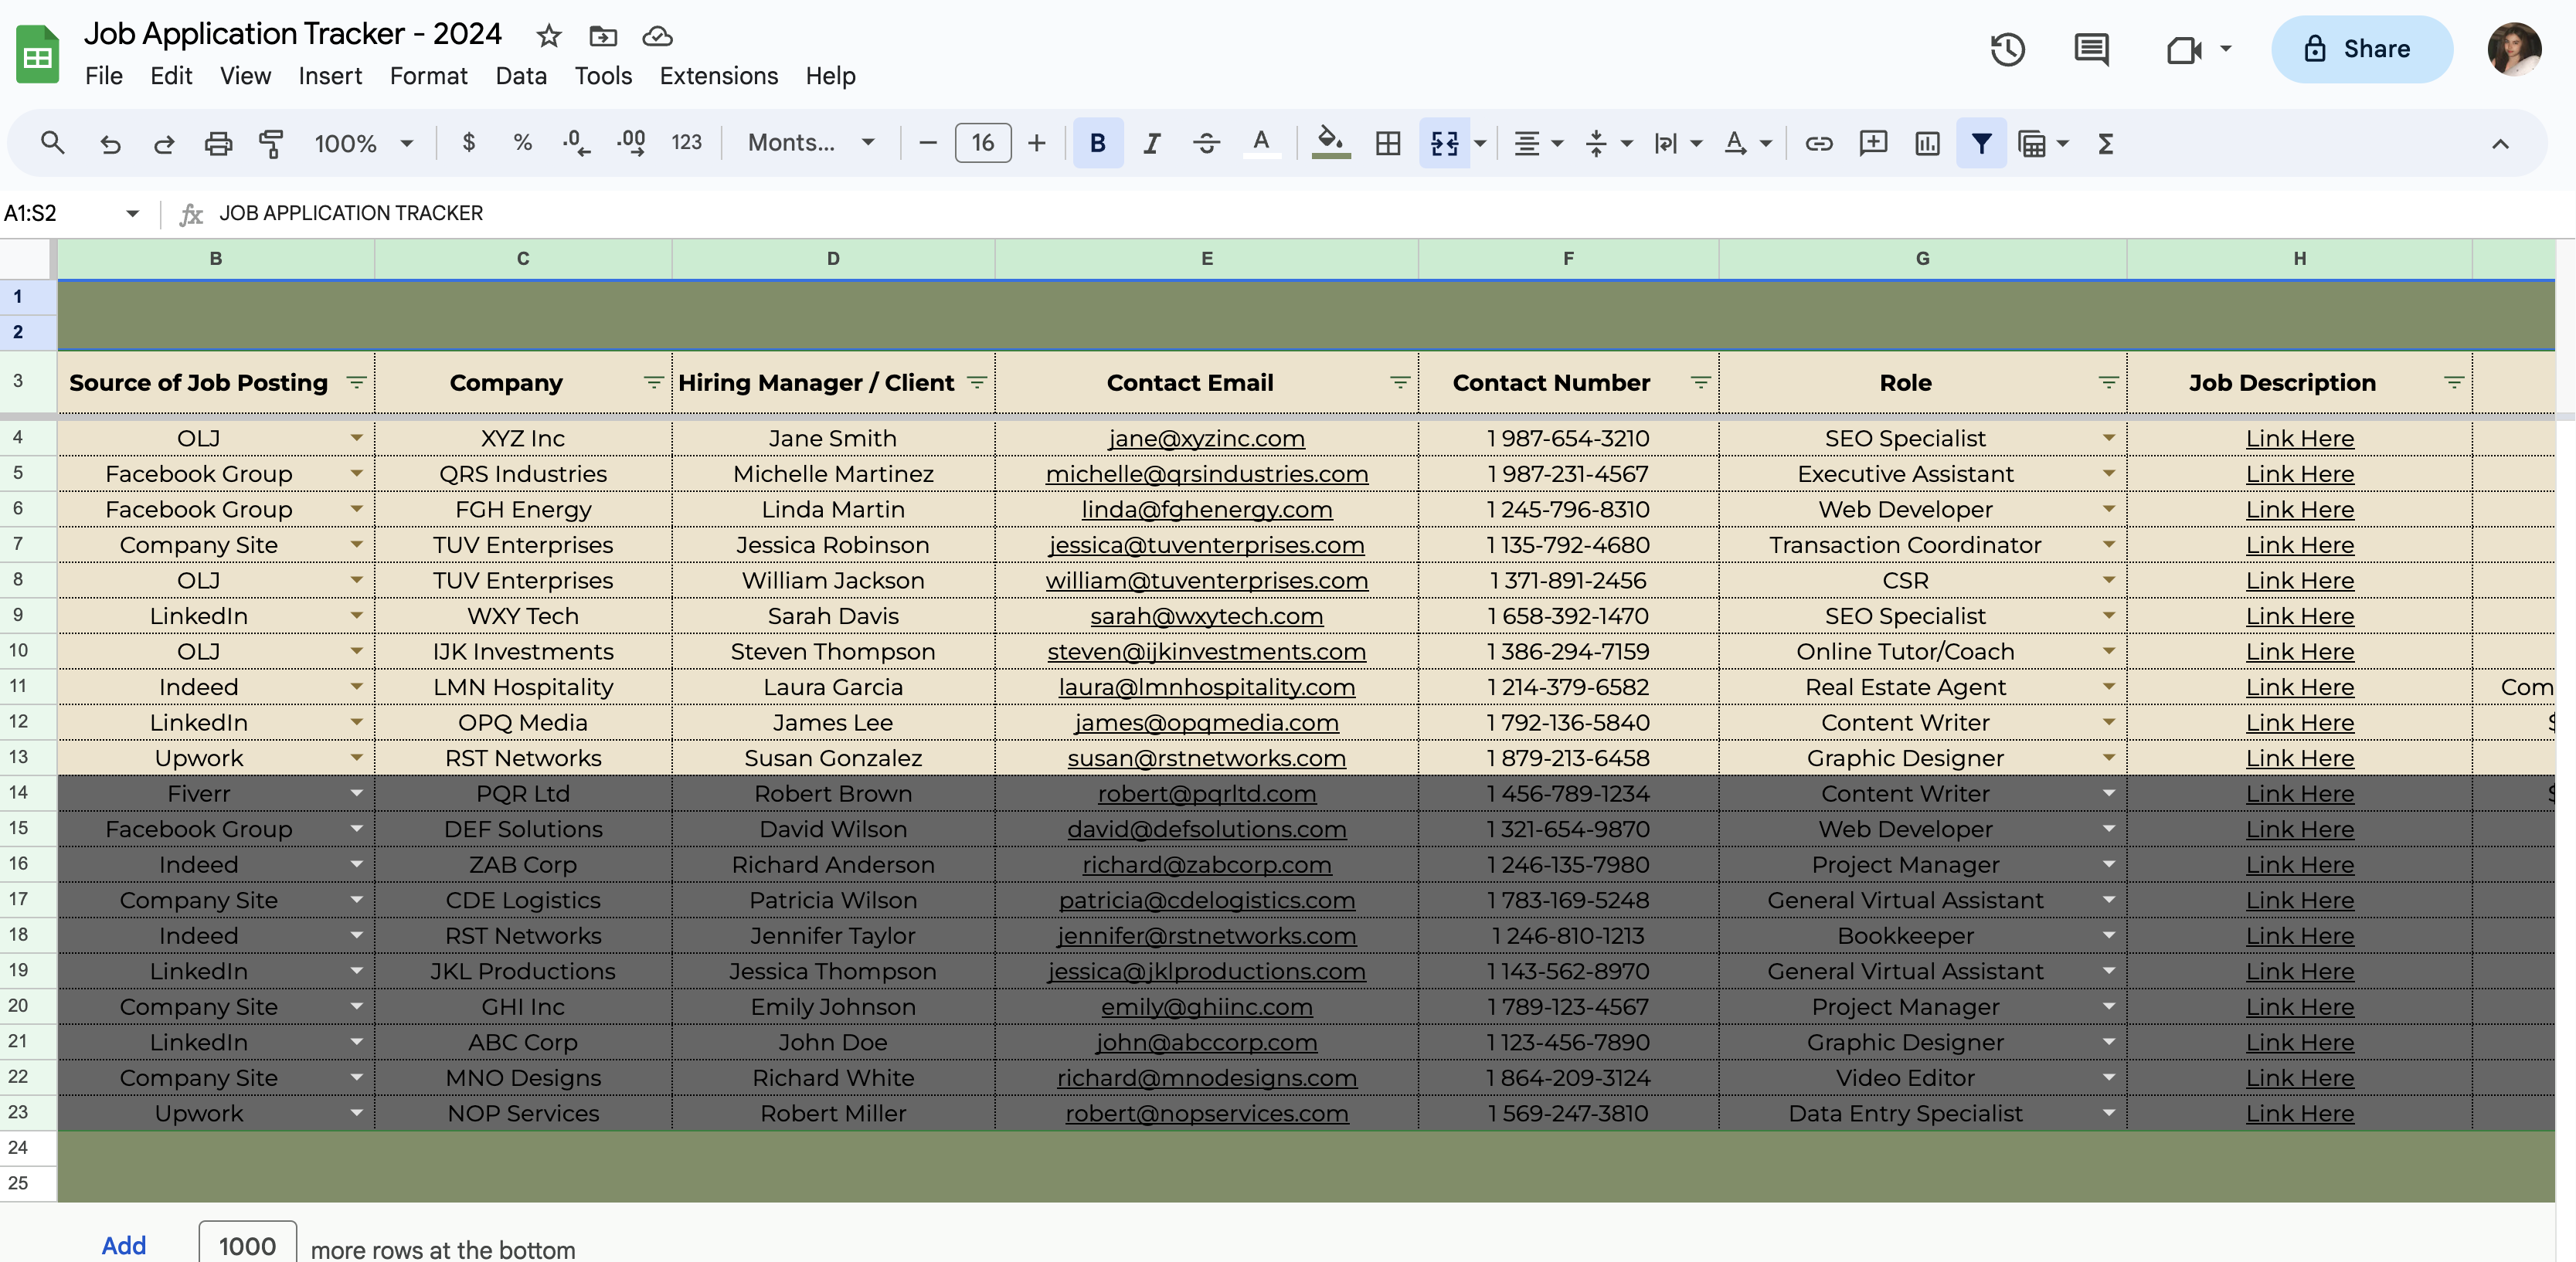2576x1262 pixels.
Task: Open vertical align options
Action: coord(1607,143)
